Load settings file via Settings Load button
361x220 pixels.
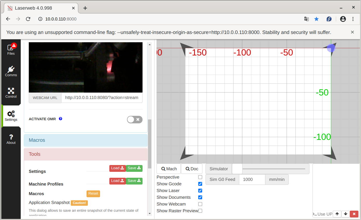pos(117,168)
